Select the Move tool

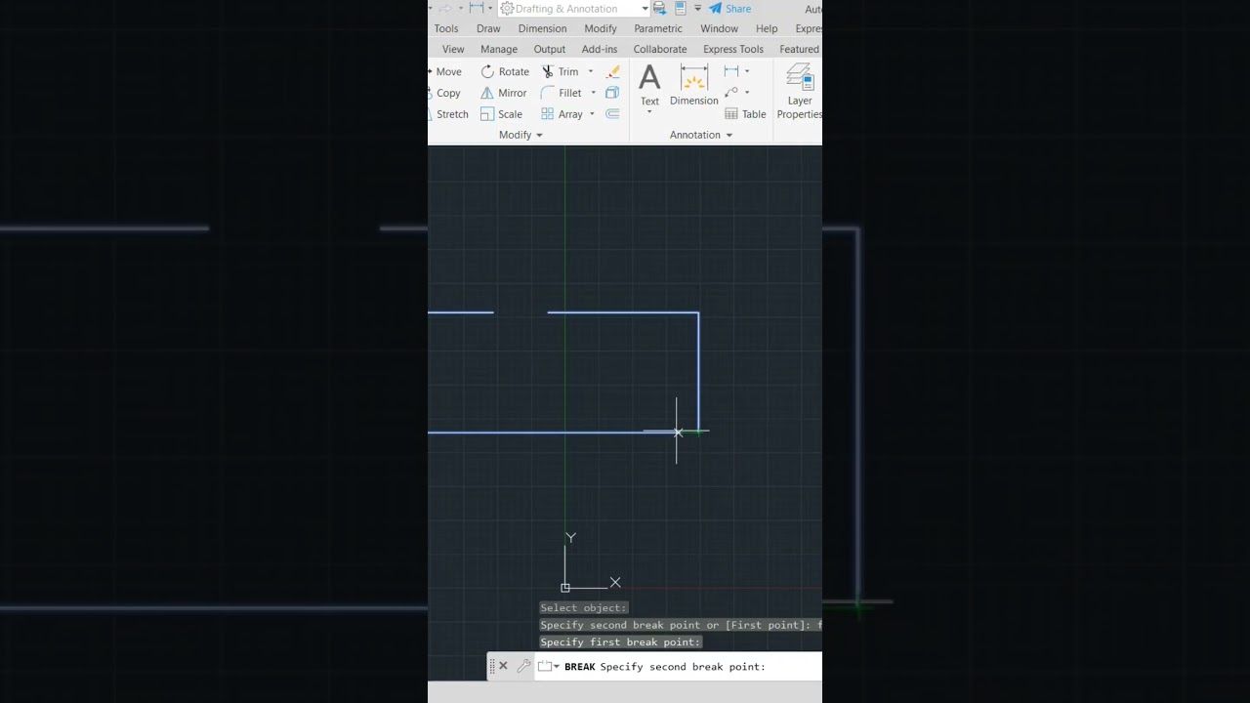[445, 71]
